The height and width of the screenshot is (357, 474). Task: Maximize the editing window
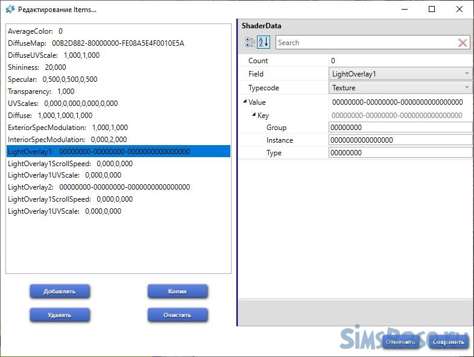point(432,10)
